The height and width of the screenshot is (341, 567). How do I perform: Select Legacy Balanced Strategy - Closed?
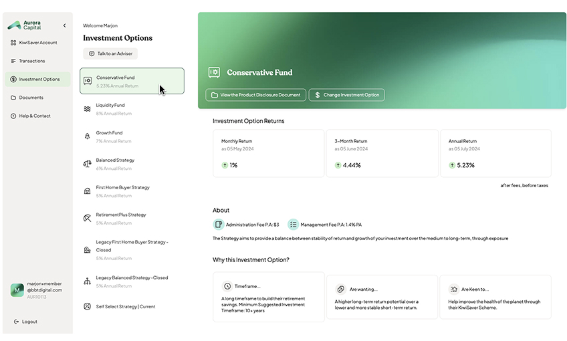click(132, 281)
